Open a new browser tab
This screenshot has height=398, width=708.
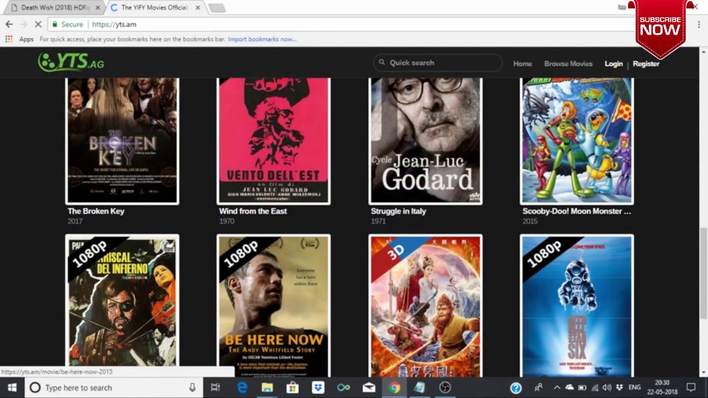pyautogui.click(x=217, y=8)
